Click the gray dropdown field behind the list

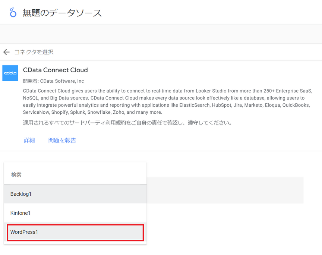tap(225, 190)
